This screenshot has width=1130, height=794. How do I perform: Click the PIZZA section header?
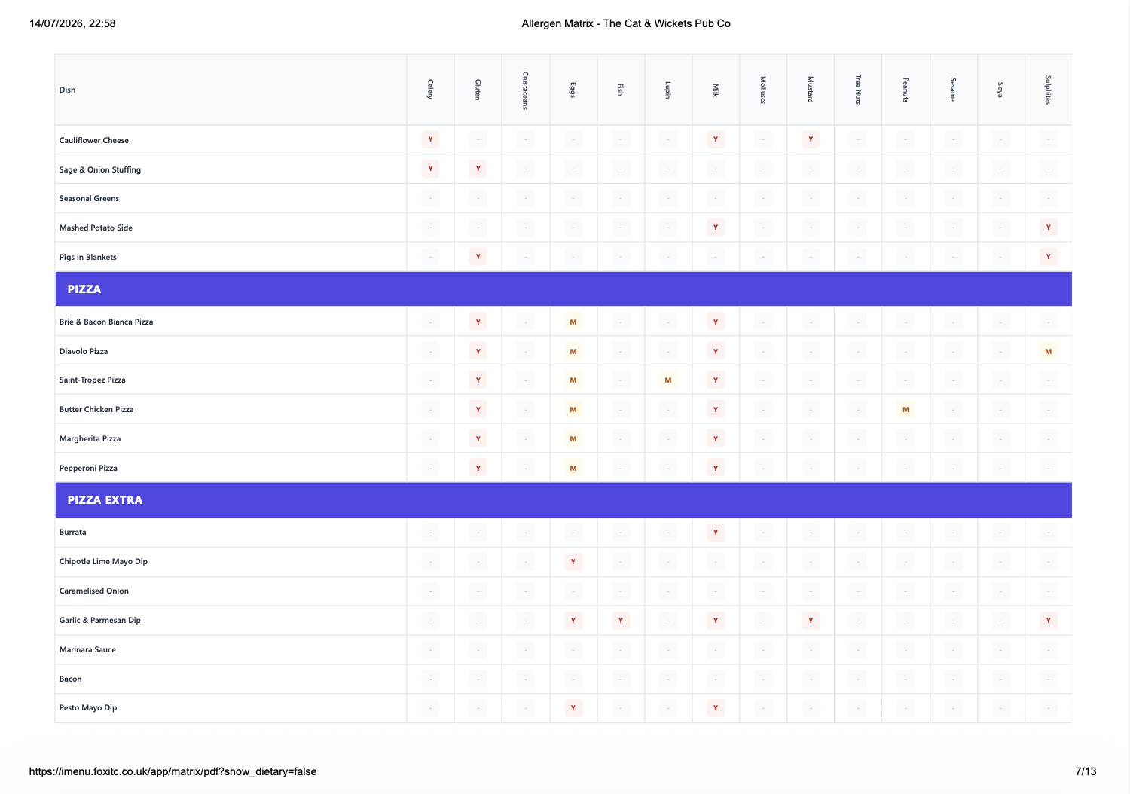click(563, 289)
